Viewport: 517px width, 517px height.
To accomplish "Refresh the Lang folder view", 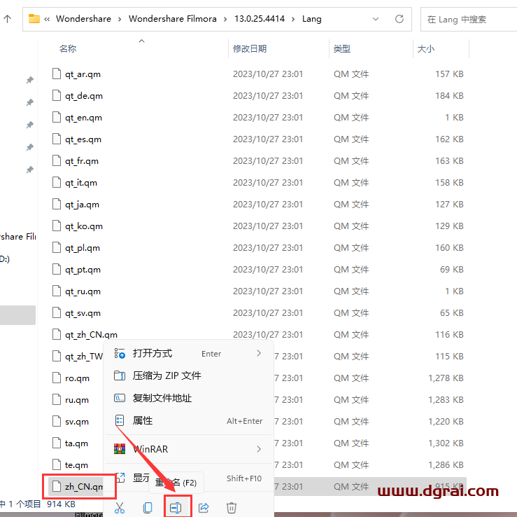I will [399, 19].
